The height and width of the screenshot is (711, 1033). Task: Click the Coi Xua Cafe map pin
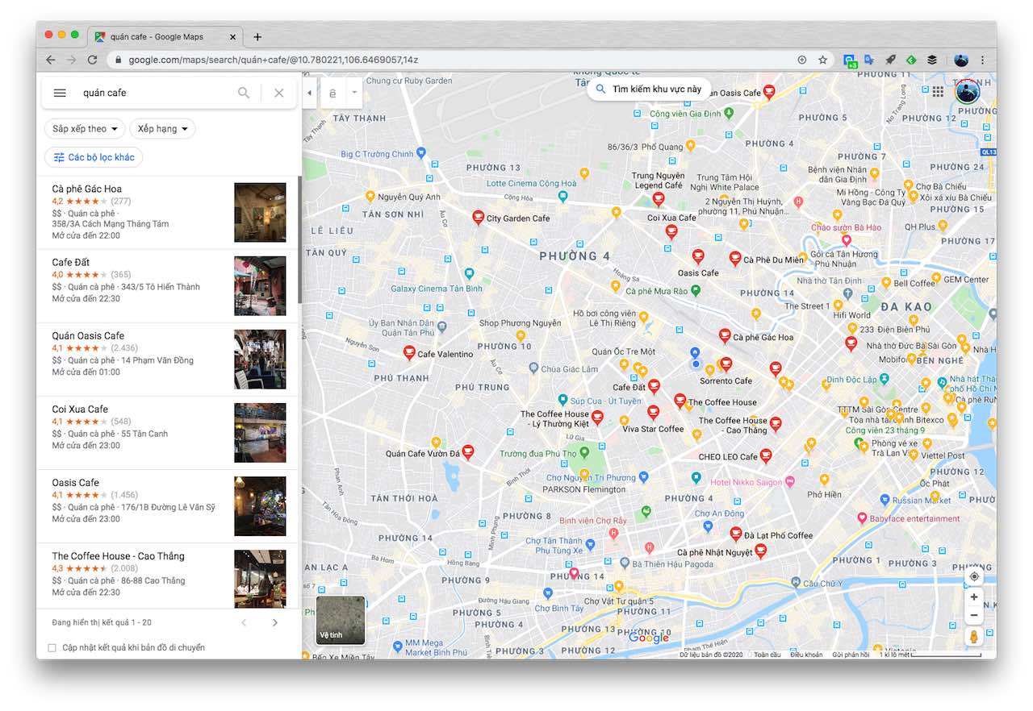click(671, 232)
